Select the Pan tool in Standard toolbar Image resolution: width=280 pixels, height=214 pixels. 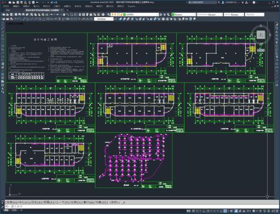click(64, 15)
